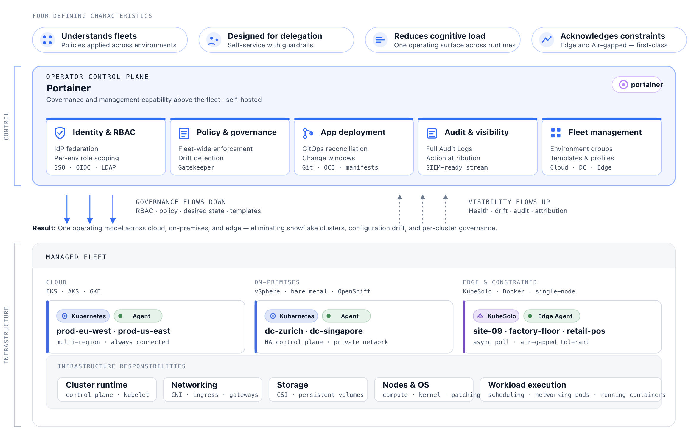
Task: Click the Gatekeeper text
Action: [196, 167]
